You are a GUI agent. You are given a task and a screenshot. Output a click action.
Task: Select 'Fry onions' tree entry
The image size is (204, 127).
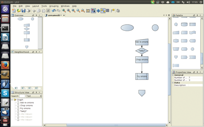[25, 108]
